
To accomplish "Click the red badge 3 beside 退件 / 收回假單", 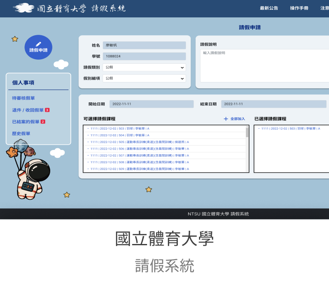I will tap(47, 110).
